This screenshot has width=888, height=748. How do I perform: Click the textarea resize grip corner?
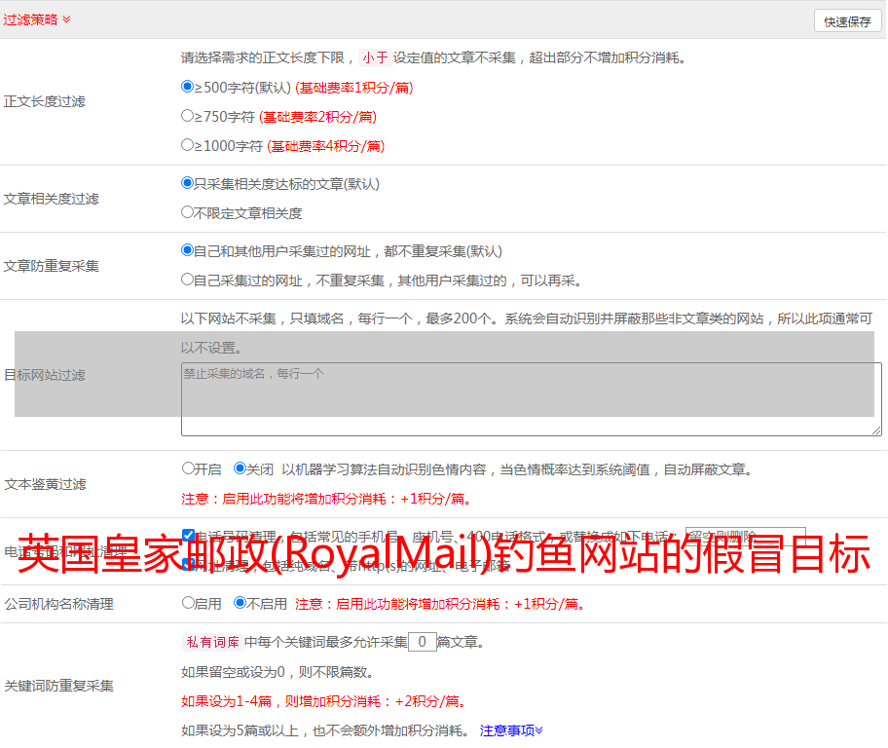tap(876, 430)
